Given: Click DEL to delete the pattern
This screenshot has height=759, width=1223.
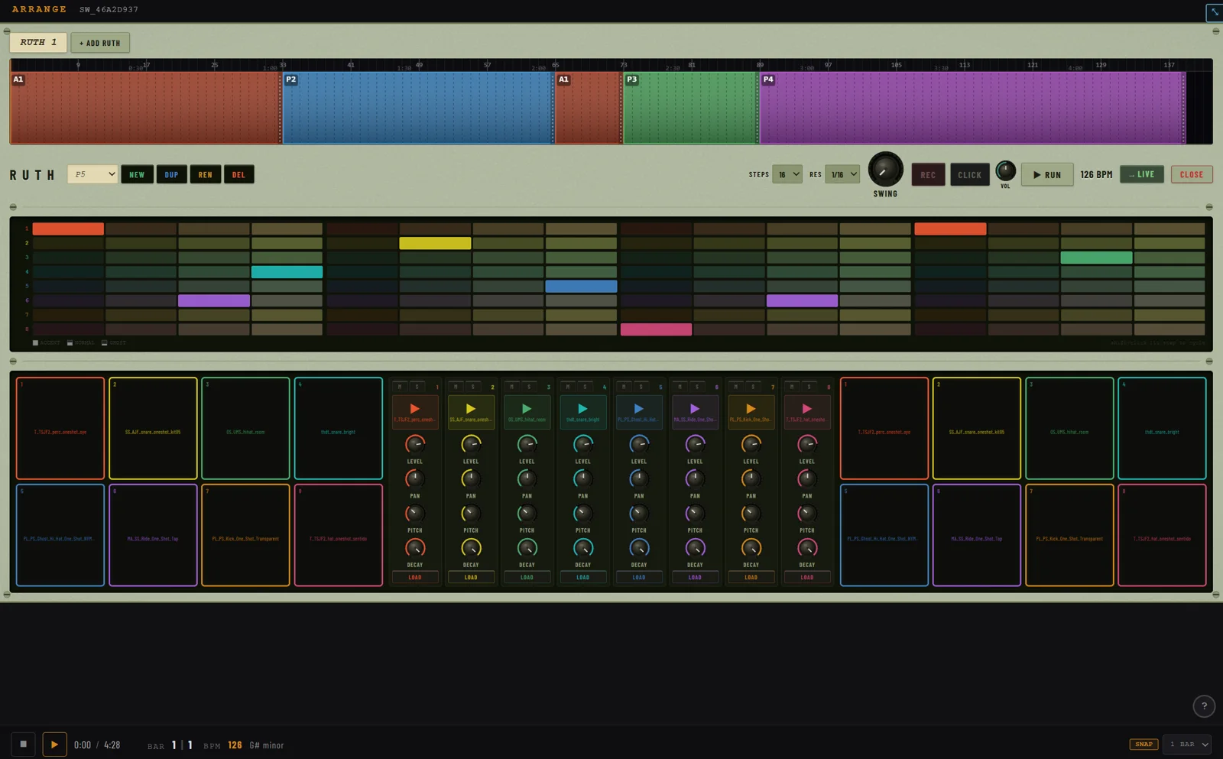Looking at the screenshot, I should point(238,174).
